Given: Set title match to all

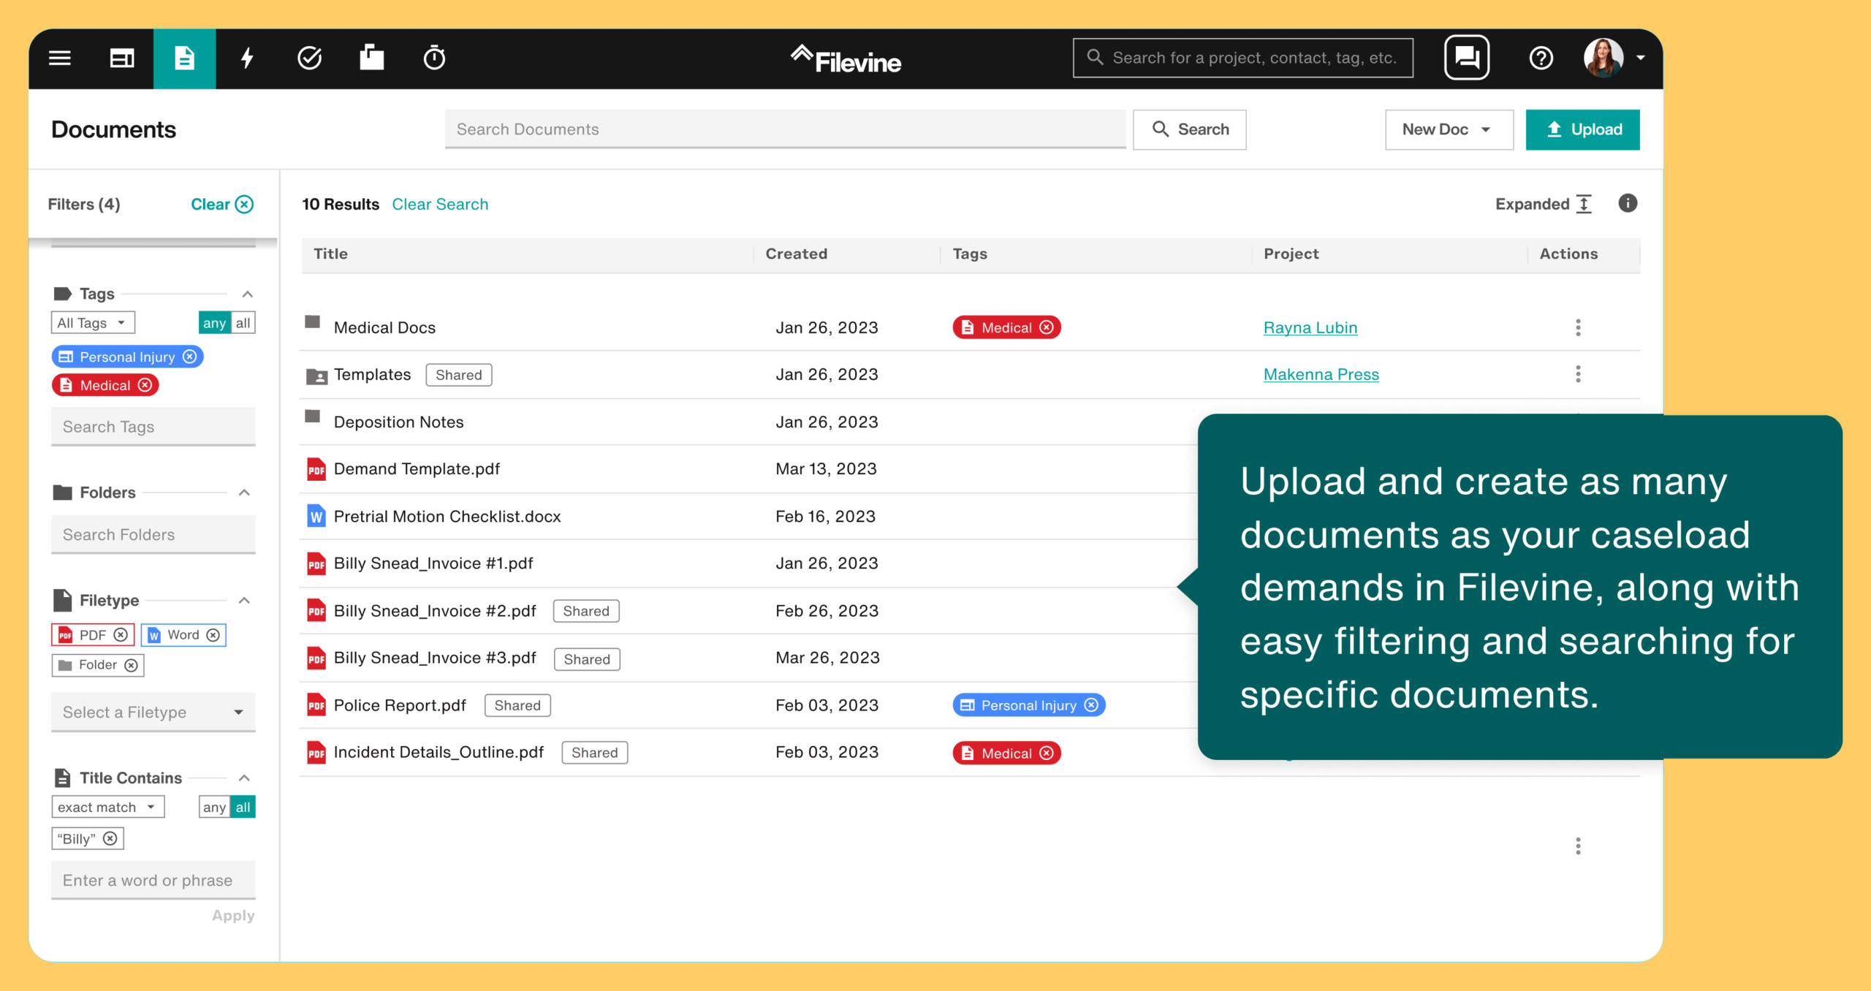Looking at the screenshot, I should 243,807.
